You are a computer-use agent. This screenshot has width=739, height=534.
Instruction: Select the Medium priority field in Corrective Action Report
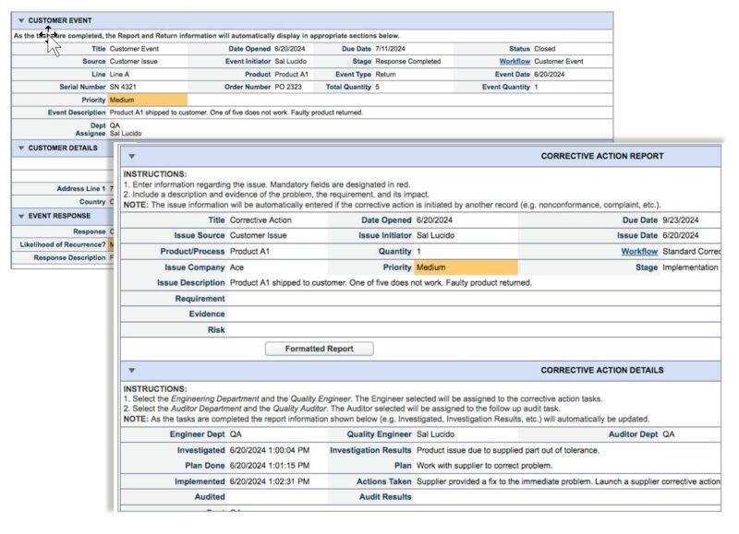click(466, 267)
